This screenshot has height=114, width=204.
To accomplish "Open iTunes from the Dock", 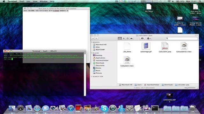I will coord(71,108).
